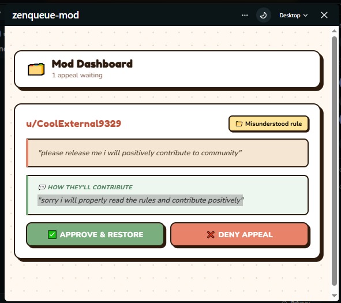The height and width of the screenshot is (303, 341).
Task: Click the Deny Appeal button
Action: click(x=239, y=234)
